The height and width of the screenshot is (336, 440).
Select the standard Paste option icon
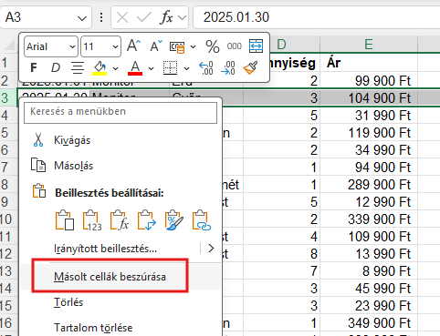click(x=65, y=220)
